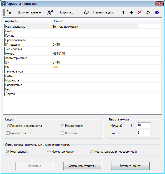Image resolution: width=165 pixels, height=174 pixels.
Task: Enable Поворот текста checkbox
Action: 8,133
